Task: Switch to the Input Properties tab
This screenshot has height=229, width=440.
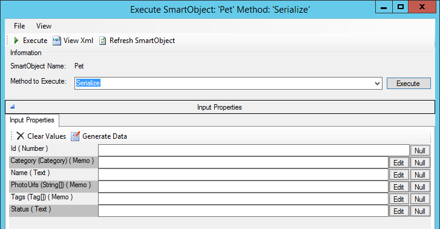Action: tap(32, 120)
